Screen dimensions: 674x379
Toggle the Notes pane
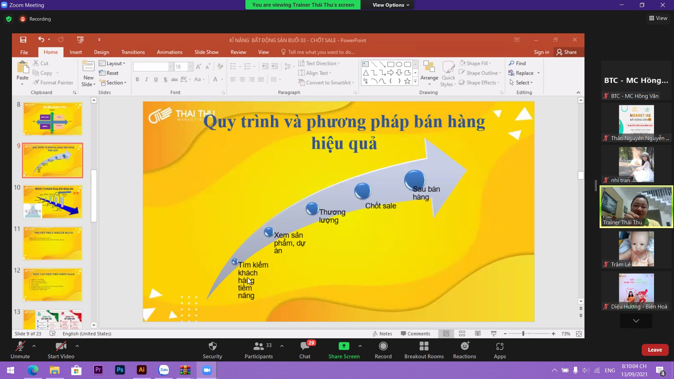382,333
